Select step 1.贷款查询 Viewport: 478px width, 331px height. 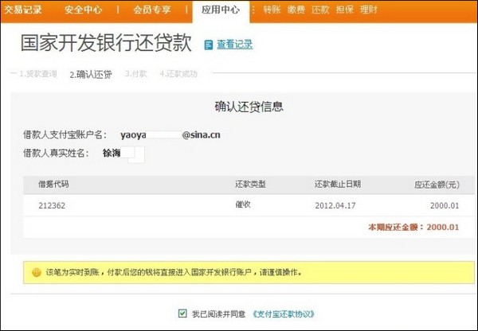click(38, 74)
